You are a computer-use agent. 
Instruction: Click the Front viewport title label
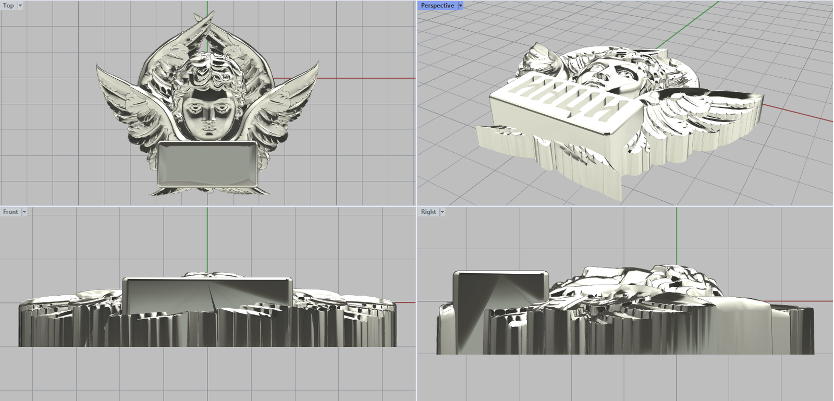pos(10,212)
